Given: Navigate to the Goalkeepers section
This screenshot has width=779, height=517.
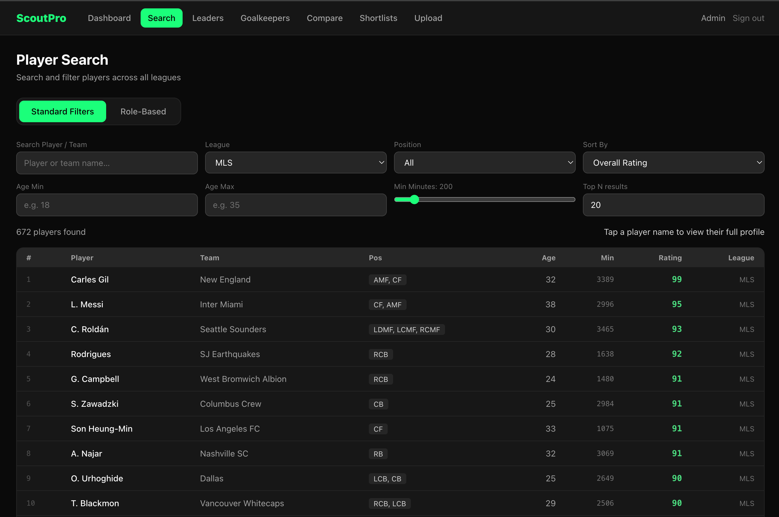Looking at the screenshot, I should (x=265, y=18).
